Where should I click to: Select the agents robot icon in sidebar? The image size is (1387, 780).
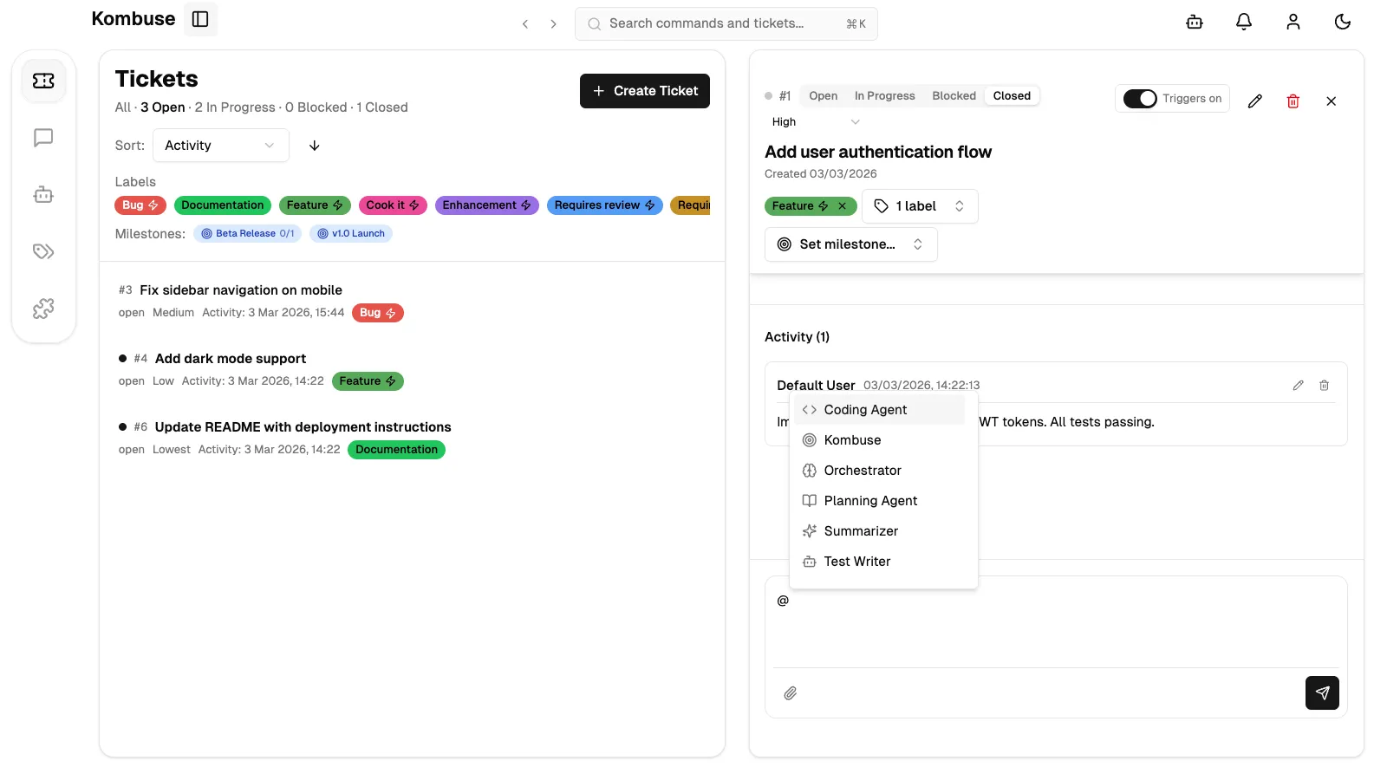tap(43, 194)
